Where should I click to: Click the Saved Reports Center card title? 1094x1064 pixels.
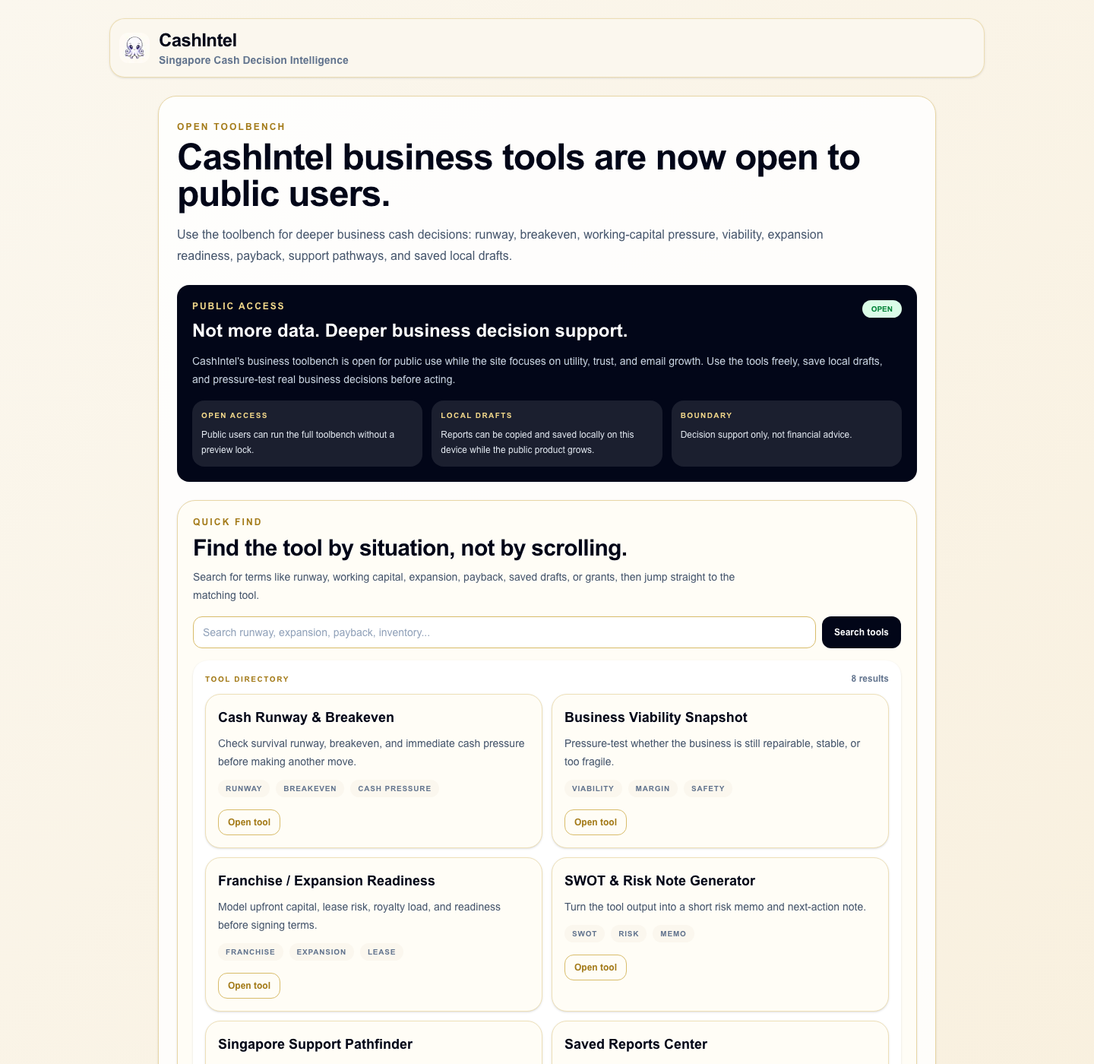636,1044
